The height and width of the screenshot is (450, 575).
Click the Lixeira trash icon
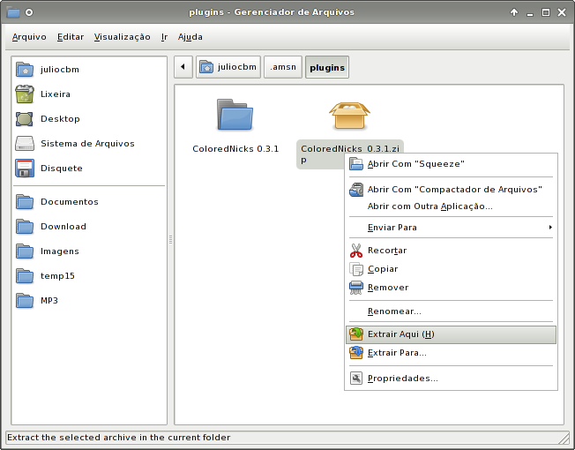[25, 94]
